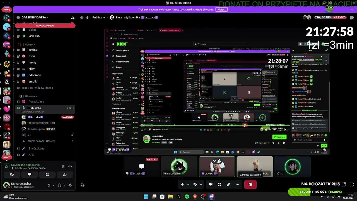The image size is (357, 201).
Task: Click Zaproś na kanał głosowy
Action: 41,141
